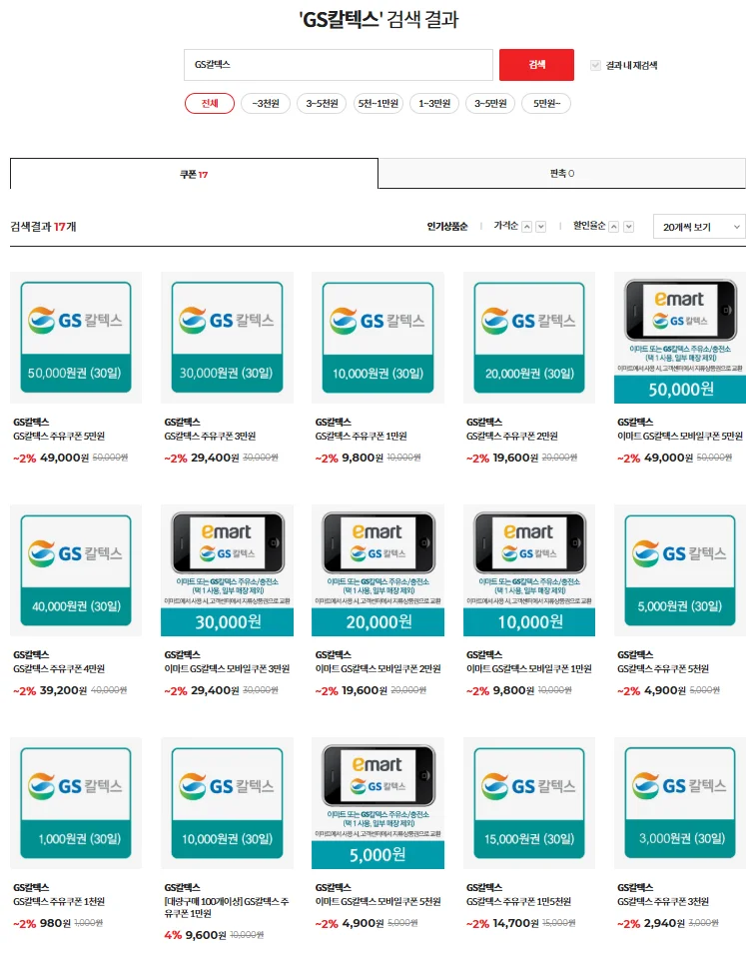The image size is (746, 953).
Task: Open emart 30,000원 mobile coupon image
Action: point(228,570)
